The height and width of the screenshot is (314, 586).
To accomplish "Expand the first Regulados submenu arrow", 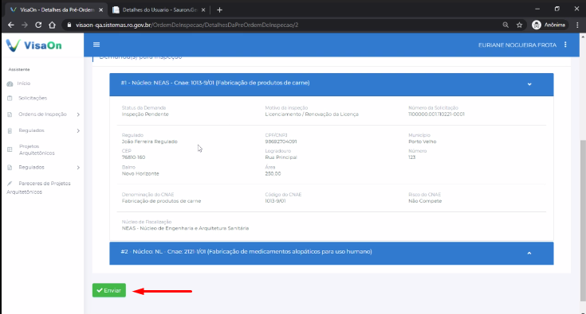I will 78,130.
